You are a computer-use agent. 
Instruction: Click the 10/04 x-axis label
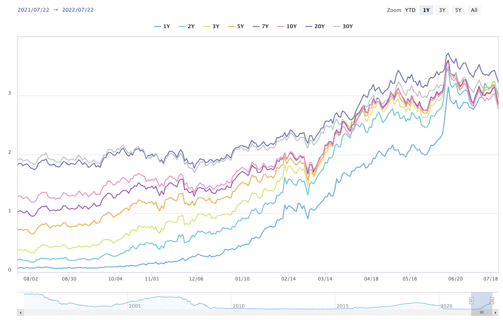click(115, 279)
